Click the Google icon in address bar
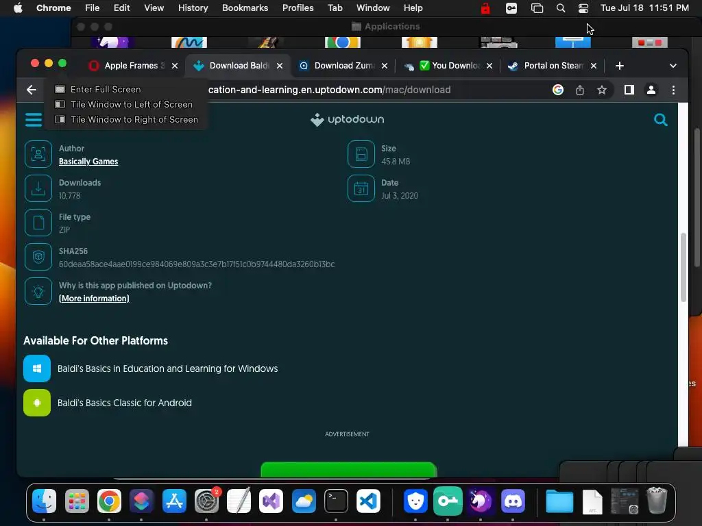 tap(558, 90)
